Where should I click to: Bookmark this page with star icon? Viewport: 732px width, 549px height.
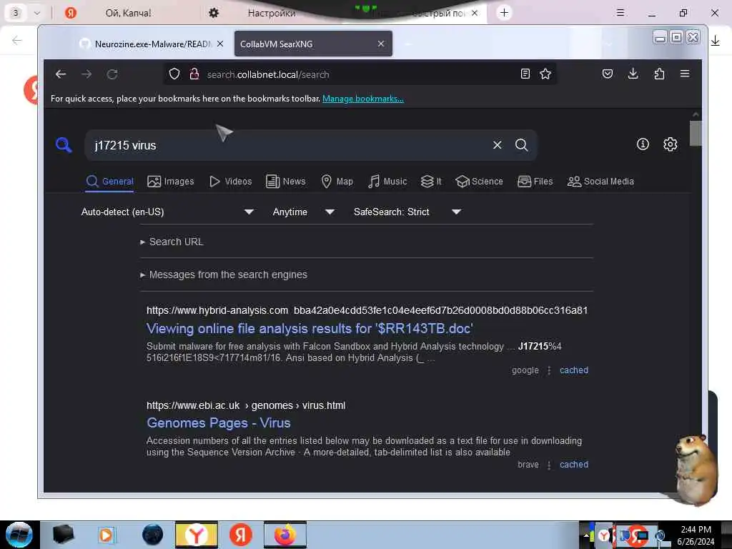pos(545,74)
